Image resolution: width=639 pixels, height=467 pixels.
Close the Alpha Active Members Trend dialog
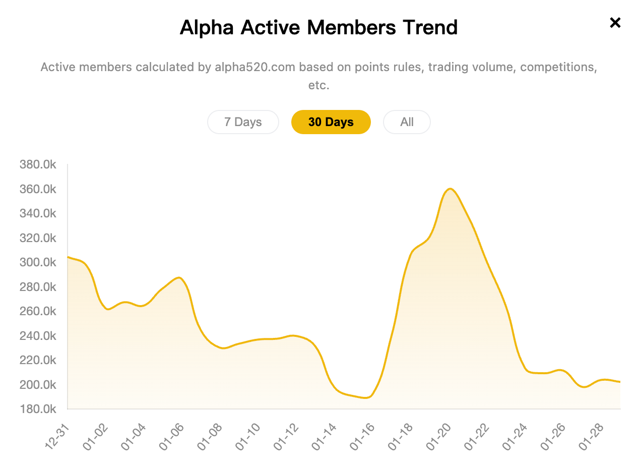[615, 23]
